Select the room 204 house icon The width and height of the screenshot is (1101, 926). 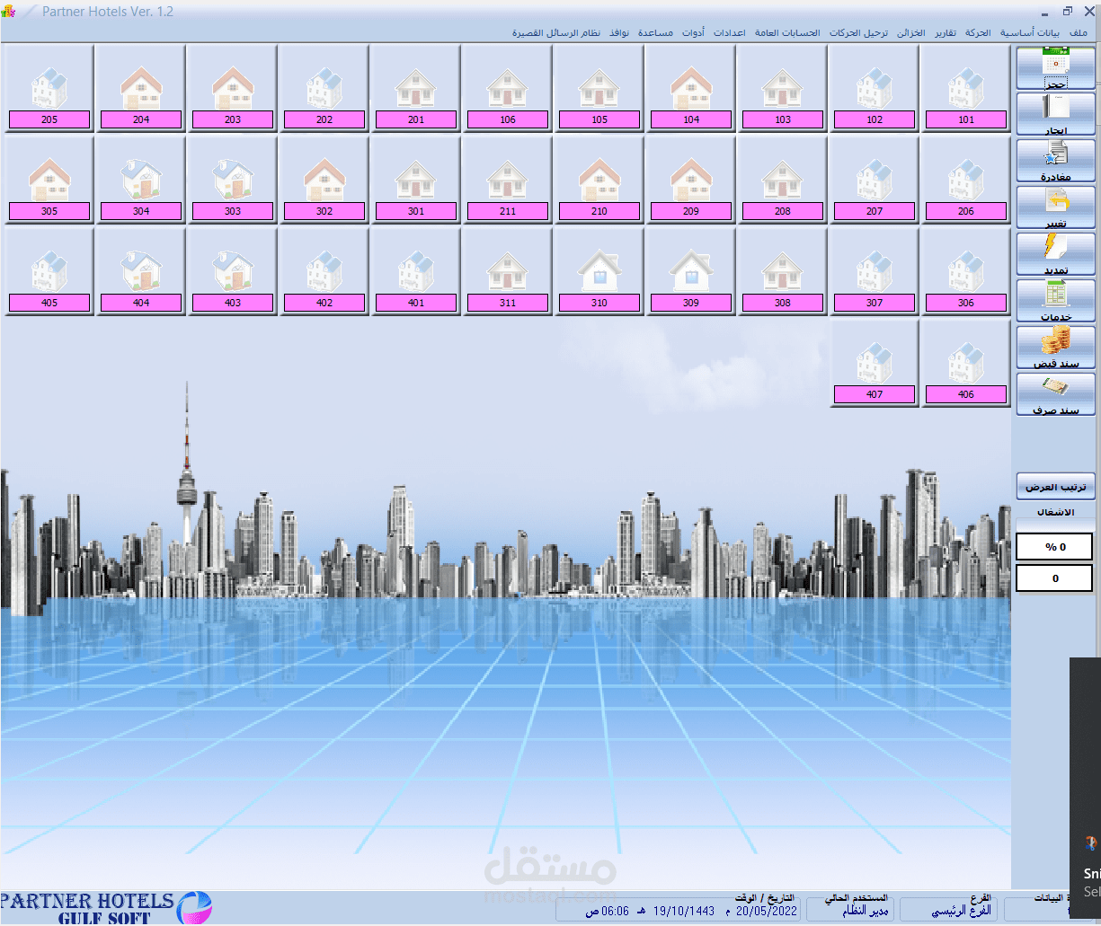click(x=141, y=88)
